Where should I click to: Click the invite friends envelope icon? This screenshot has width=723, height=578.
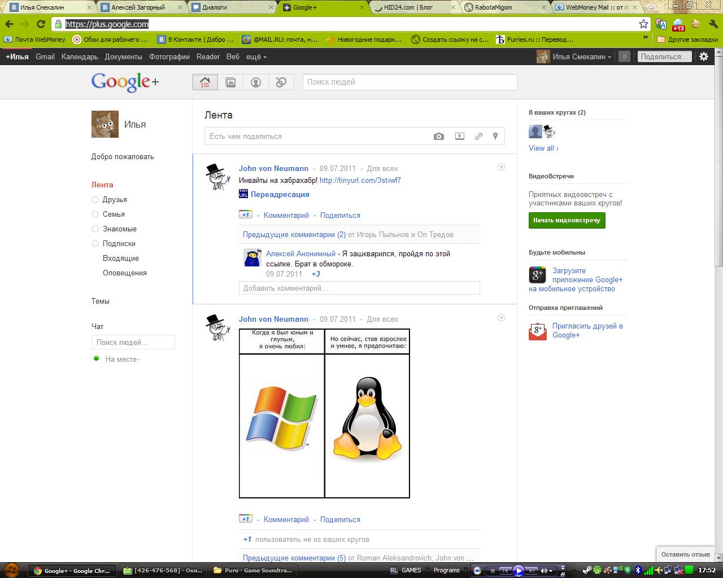(537, 331)
